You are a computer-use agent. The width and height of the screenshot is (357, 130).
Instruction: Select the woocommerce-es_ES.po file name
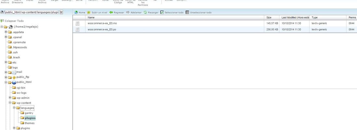(102, 30)
